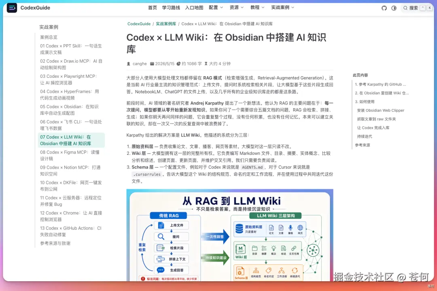Image resolution: width=437 pixels, height=291 pixels.
Task: Click the search magnifier icon
Action: coord(405,8)
